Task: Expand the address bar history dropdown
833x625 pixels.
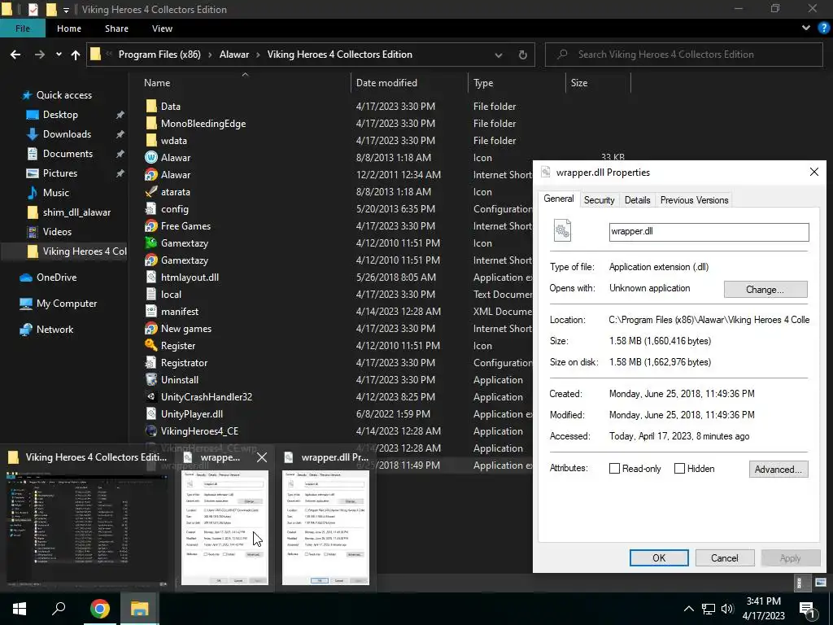Action: coord(499,55)
